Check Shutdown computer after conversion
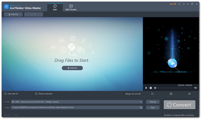 pyautogui.click(x=162, y=115)
